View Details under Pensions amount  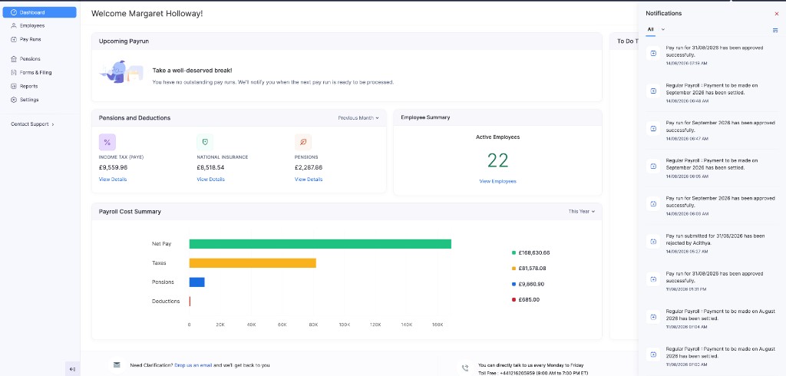tap(309, 180)
